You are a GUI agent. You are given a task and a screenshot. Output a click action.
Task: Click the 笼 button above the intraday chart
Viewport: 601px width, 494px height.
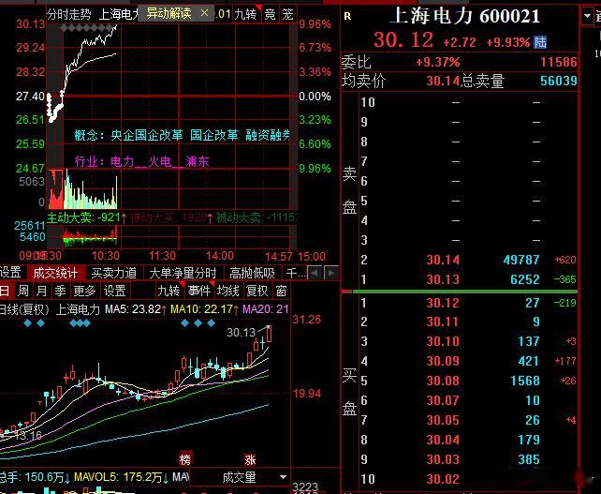[x=287, y=14]
